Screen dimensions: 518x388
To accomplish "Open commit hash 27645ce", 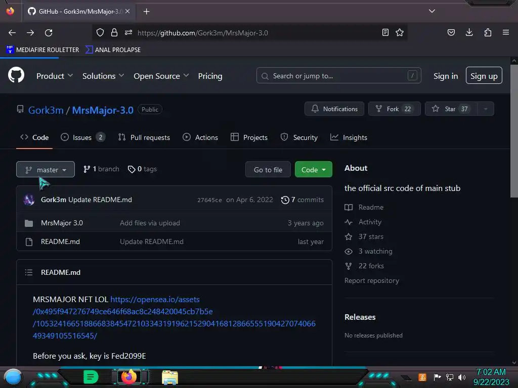I will pos(209,200).
